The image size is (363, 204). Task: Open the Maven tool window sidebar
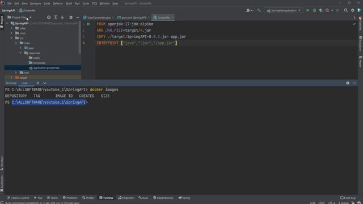pyautogui.click(x=361, y=62)
